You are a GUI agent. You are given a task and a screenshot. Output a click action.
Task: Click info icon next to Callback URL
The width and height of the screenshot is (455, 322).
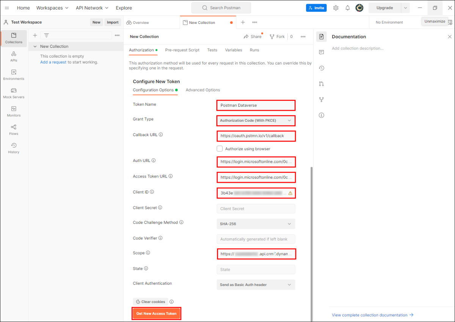[161, 135]
